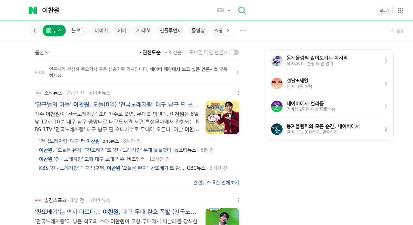
Task: Open 관련뉴스 8건 전체보기
Action: 216,182
